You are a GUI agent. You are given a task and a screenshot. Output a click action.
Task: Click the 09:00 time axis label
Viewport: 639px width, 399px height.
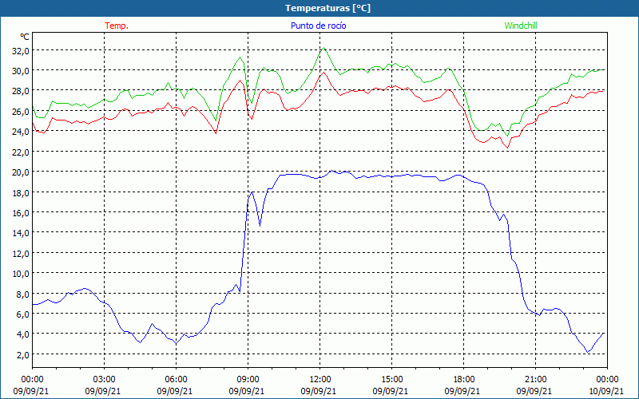(248, 380)
